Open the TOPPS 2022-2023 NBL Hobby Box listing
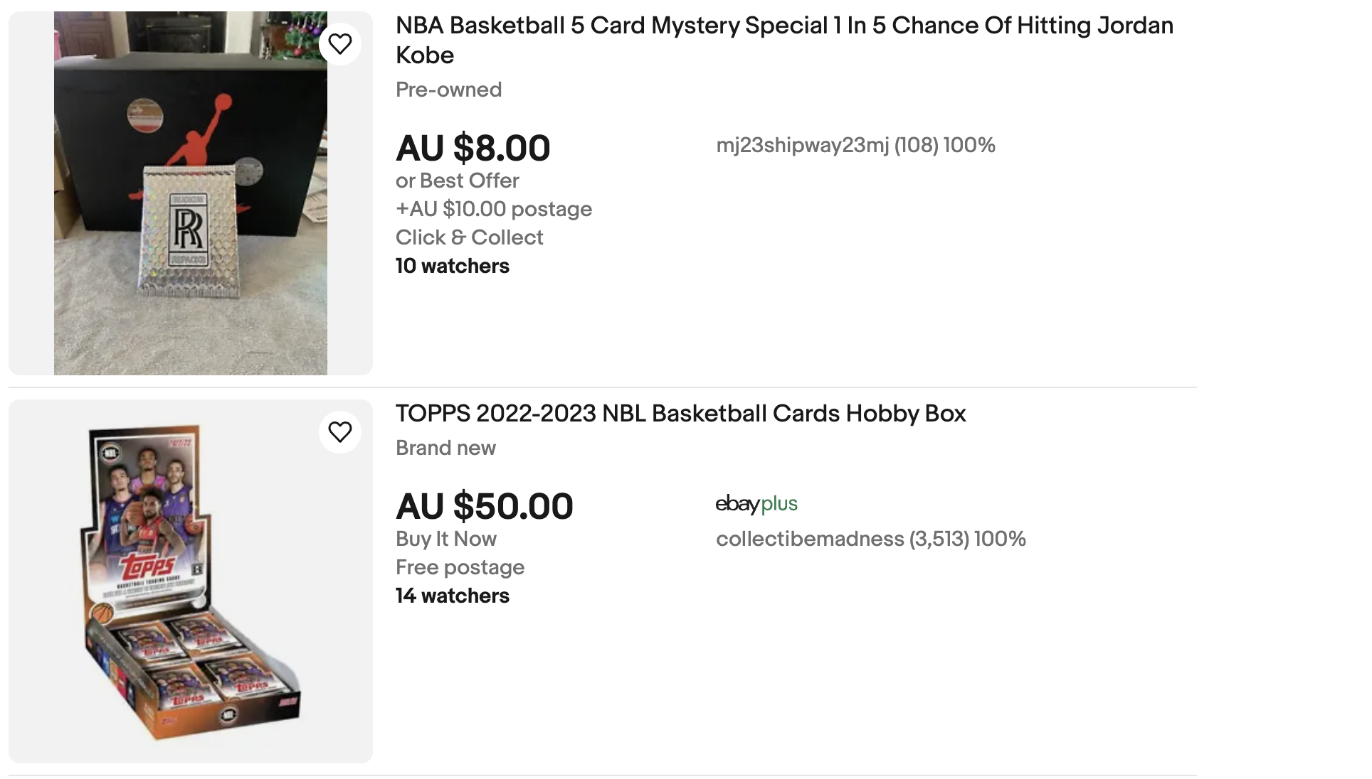Viewport: 1372px width, 779px height. [680, 414]
